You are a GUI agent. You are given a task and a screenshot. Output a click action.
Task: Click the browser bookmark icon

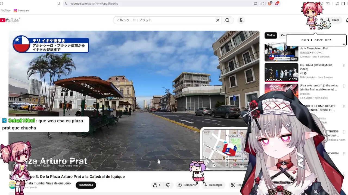[58, 4]
